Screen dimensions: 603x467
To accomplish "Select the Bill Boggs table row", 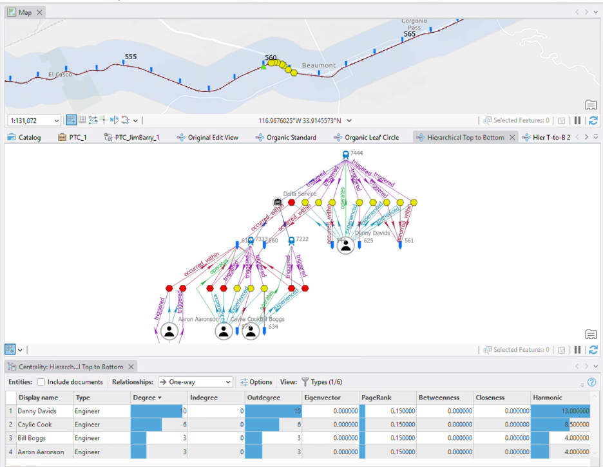I will click(298, 438).
